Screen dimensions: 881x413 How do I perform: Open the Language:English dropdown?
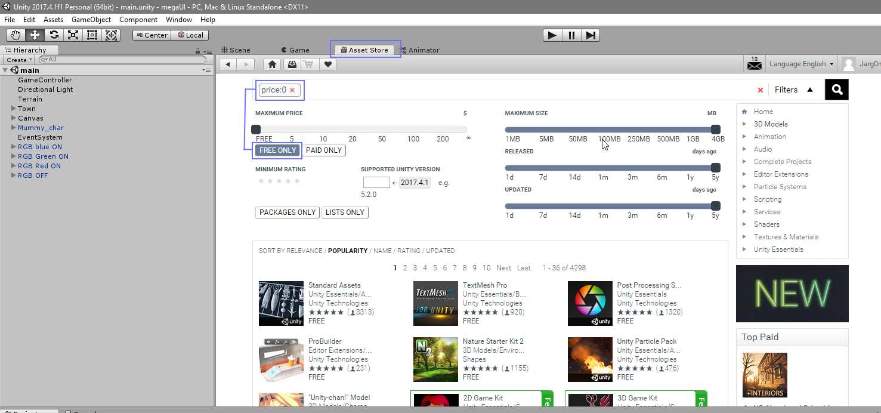tap(801, 64)
